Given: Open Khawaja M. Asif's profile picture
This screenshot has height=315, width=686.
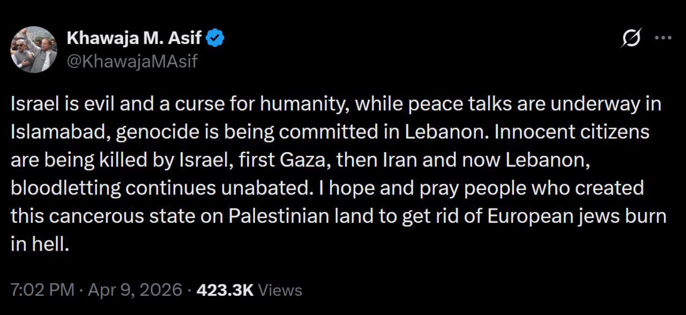Looking at the screenshot, I should coord(33,49).
